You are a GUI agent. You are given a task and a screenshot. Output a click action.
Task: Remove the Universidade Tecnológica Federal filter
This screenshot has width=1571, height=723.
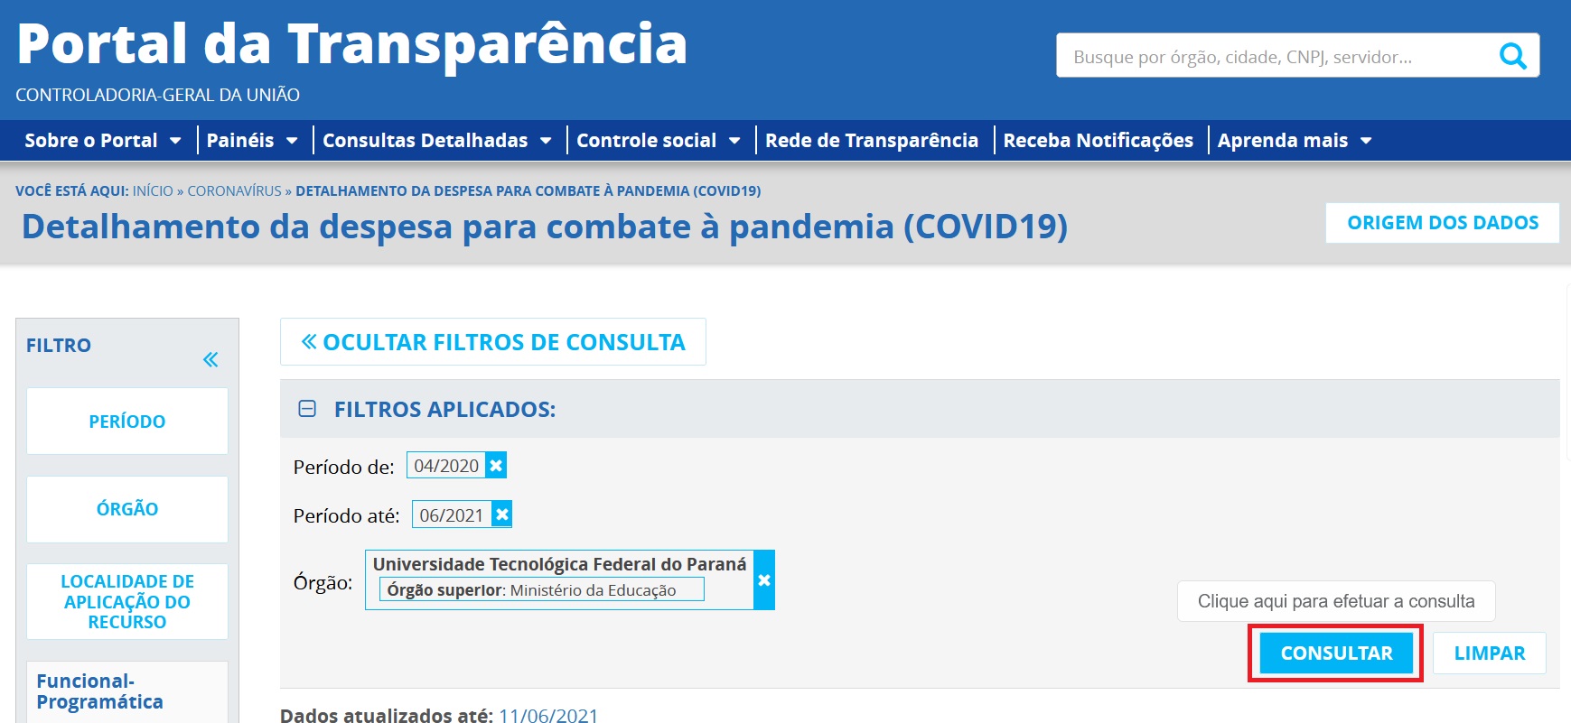tap(764, 580)
